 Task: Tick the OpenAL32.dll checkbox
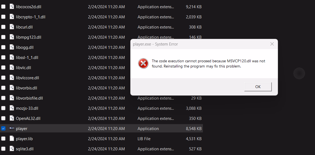click(3, 118)
